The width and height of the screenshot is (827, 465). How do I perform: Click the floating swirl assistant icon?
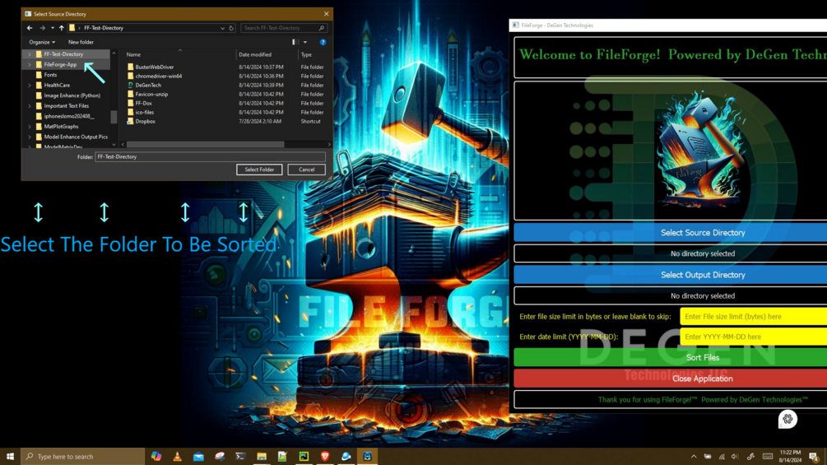click(x=788, y=419)
